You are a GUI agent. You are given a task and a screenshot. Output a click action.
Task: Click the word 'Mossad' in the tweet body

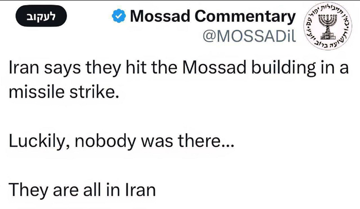(x=214, y=68)
